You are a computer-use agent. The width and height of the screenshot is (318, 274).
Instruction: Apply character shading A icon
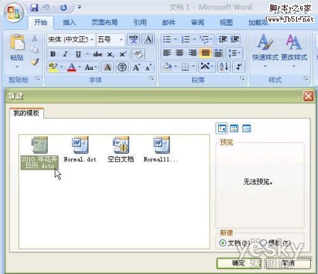107,67
